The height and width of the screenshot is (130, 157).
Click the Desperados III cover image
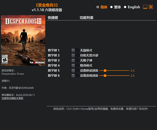coord(23,40)
